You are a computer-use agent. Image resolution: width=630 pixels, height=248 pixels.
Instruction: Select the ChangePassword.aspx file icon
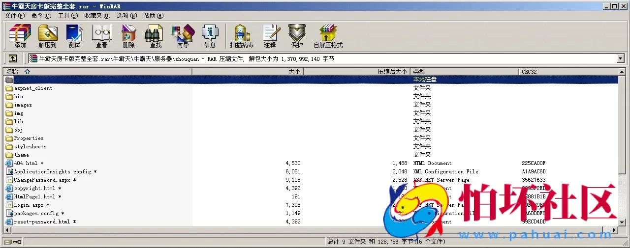click(9, 180)
